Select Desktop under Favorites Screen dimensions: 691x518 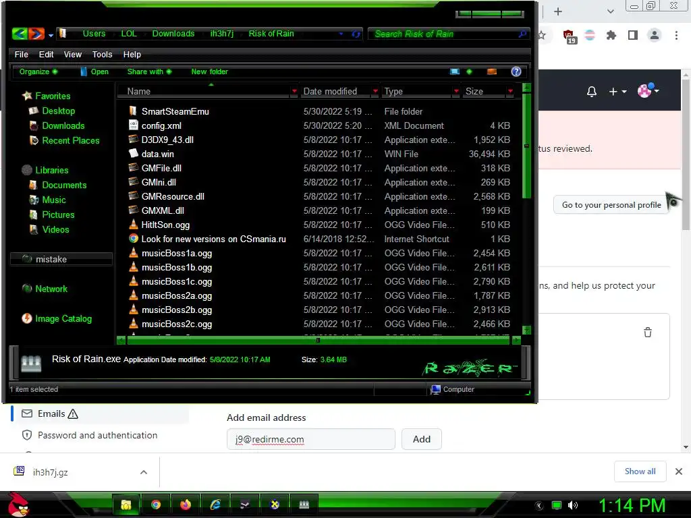point(52,111)
